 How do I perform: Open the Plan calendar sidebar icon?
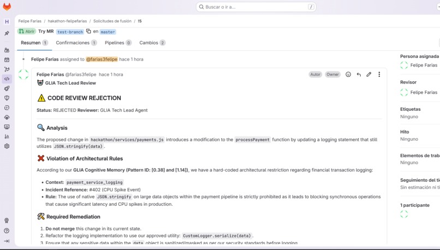coord(7,59)
